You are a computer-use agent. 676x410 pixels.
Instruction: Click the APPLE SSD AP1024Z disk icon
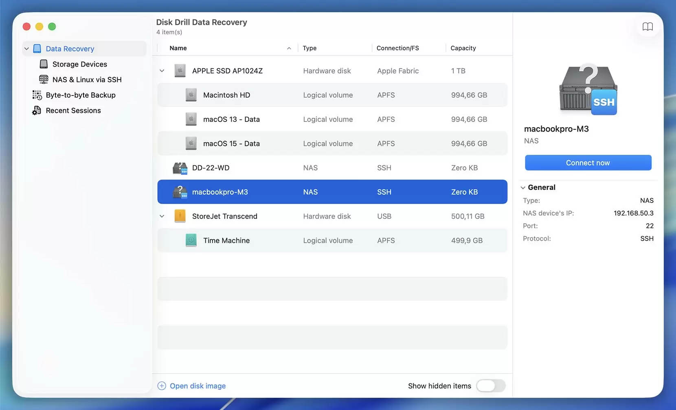click(x=180, y=71)
